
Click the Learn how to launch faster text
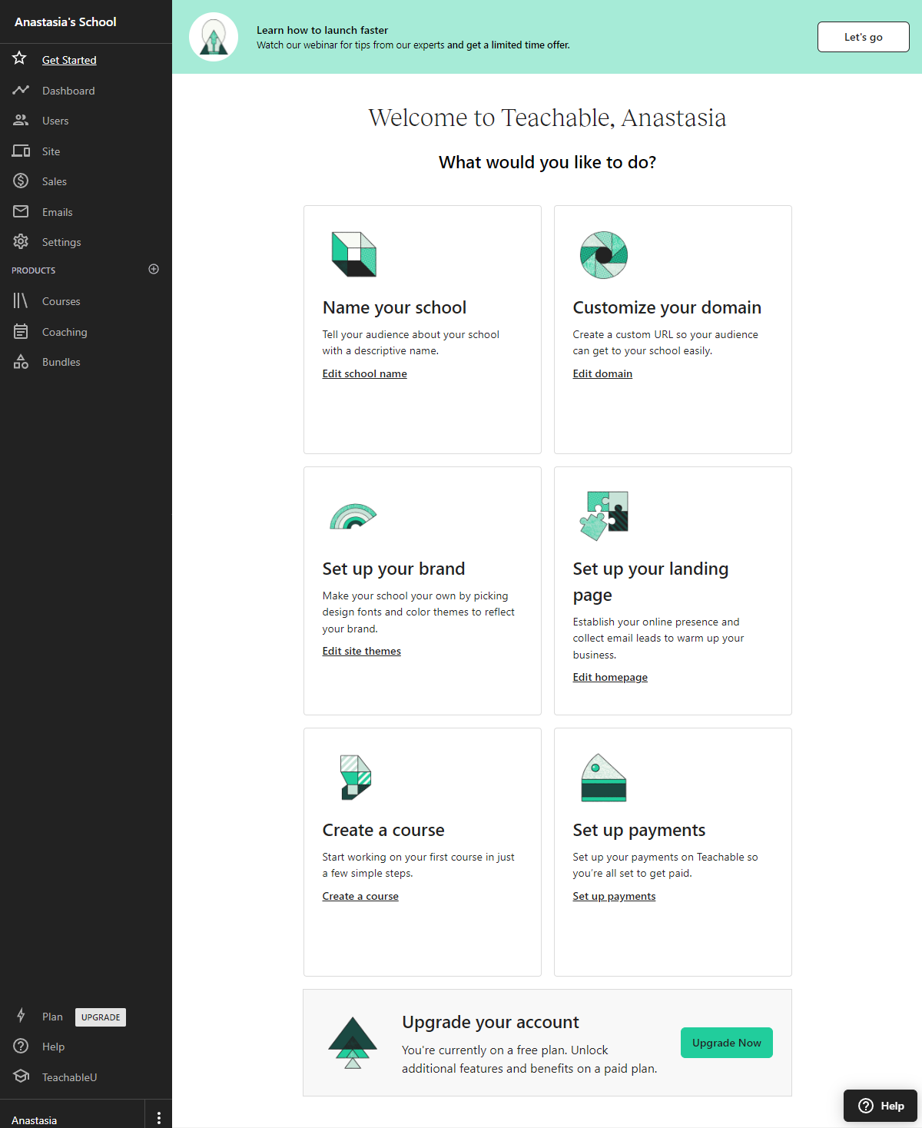[x=322, y=30]
